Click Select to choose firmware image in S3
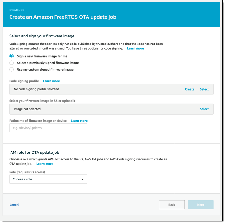226x224 pixels. (x=204, y=109)
